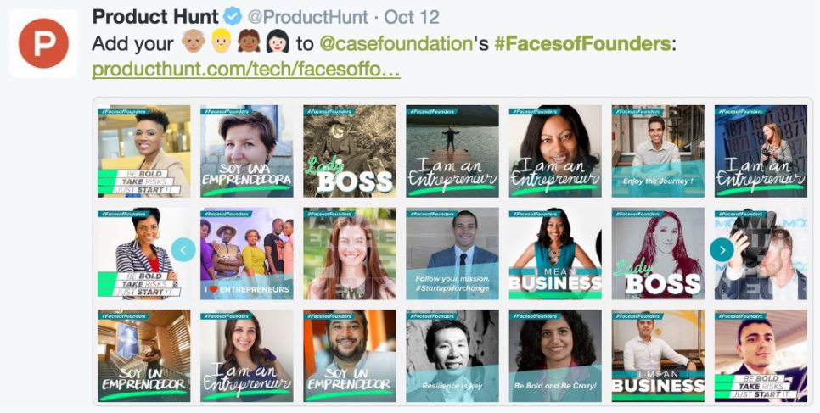This screenshot has height=413, width=820.
Task: Open the woman in teal I Mean Business photo
Action: click(x=555, y=254)
